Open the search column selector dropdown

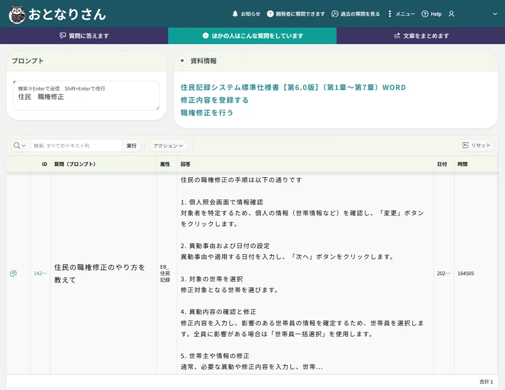(x=20, y=145)
